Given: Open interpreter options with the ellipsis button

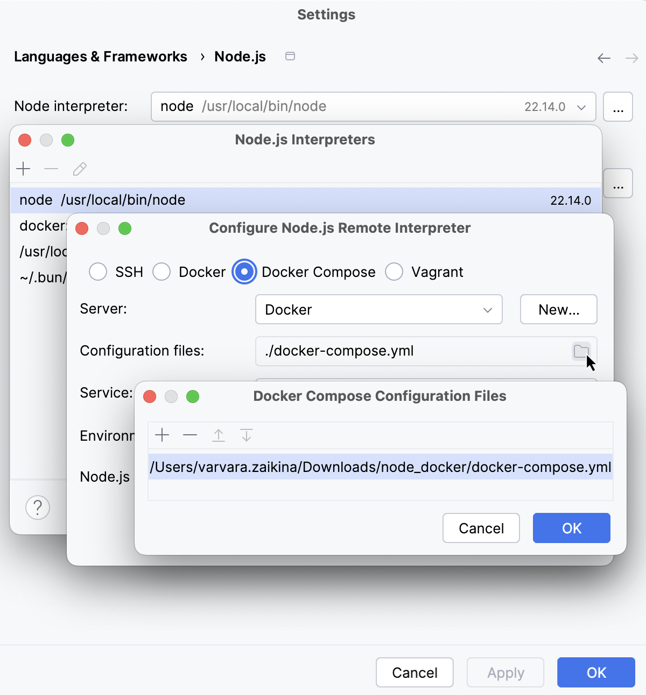Looking at the screenshot, I should coord(617,107).
